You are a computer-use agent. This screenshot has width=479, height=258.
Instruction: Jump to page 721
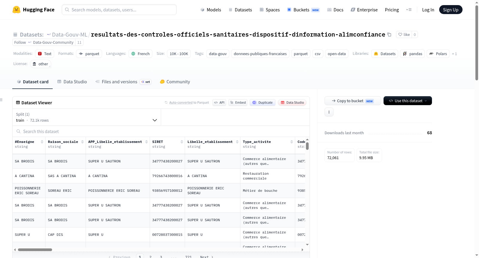(x=188, y=257)
